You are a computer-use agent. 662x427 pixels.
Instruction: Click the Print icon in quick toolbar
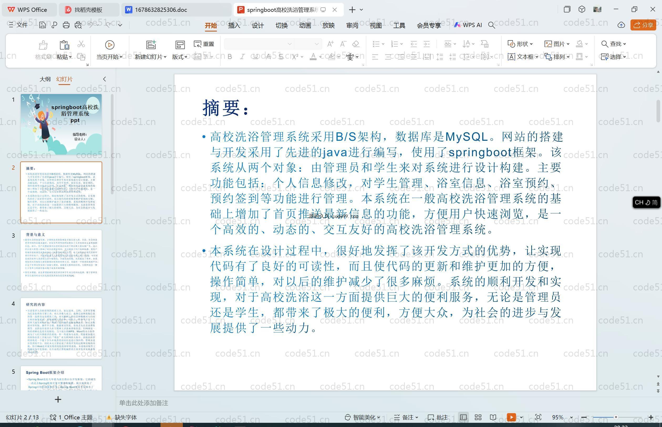click(x=66, y=25)
